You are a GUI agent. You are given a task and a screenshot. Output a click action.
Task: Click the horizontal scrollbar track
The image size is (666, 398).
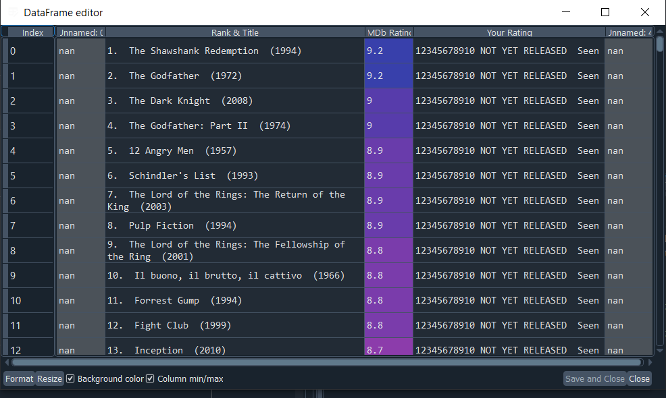(x=327, y=362)
